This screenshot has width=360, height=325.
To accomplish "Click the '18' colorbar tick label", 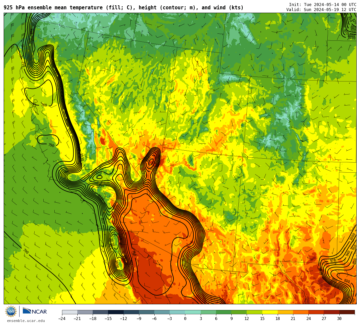I will 278,319.
